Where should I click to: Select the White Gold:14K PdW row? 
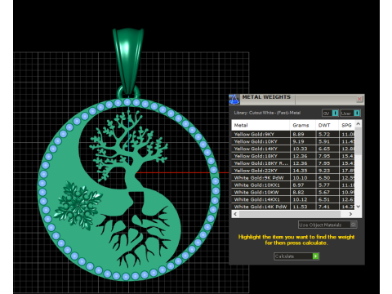pos(293,207)
